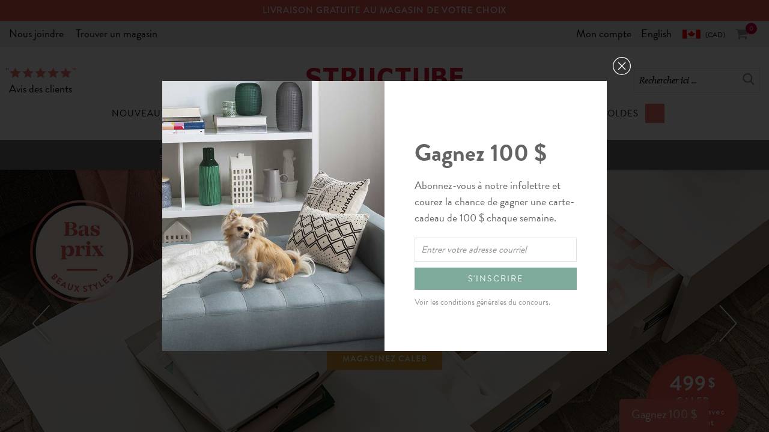Screen dimensions: 769x432
Task: Click the S'inscrire button
Action: (x=496, y=278)
